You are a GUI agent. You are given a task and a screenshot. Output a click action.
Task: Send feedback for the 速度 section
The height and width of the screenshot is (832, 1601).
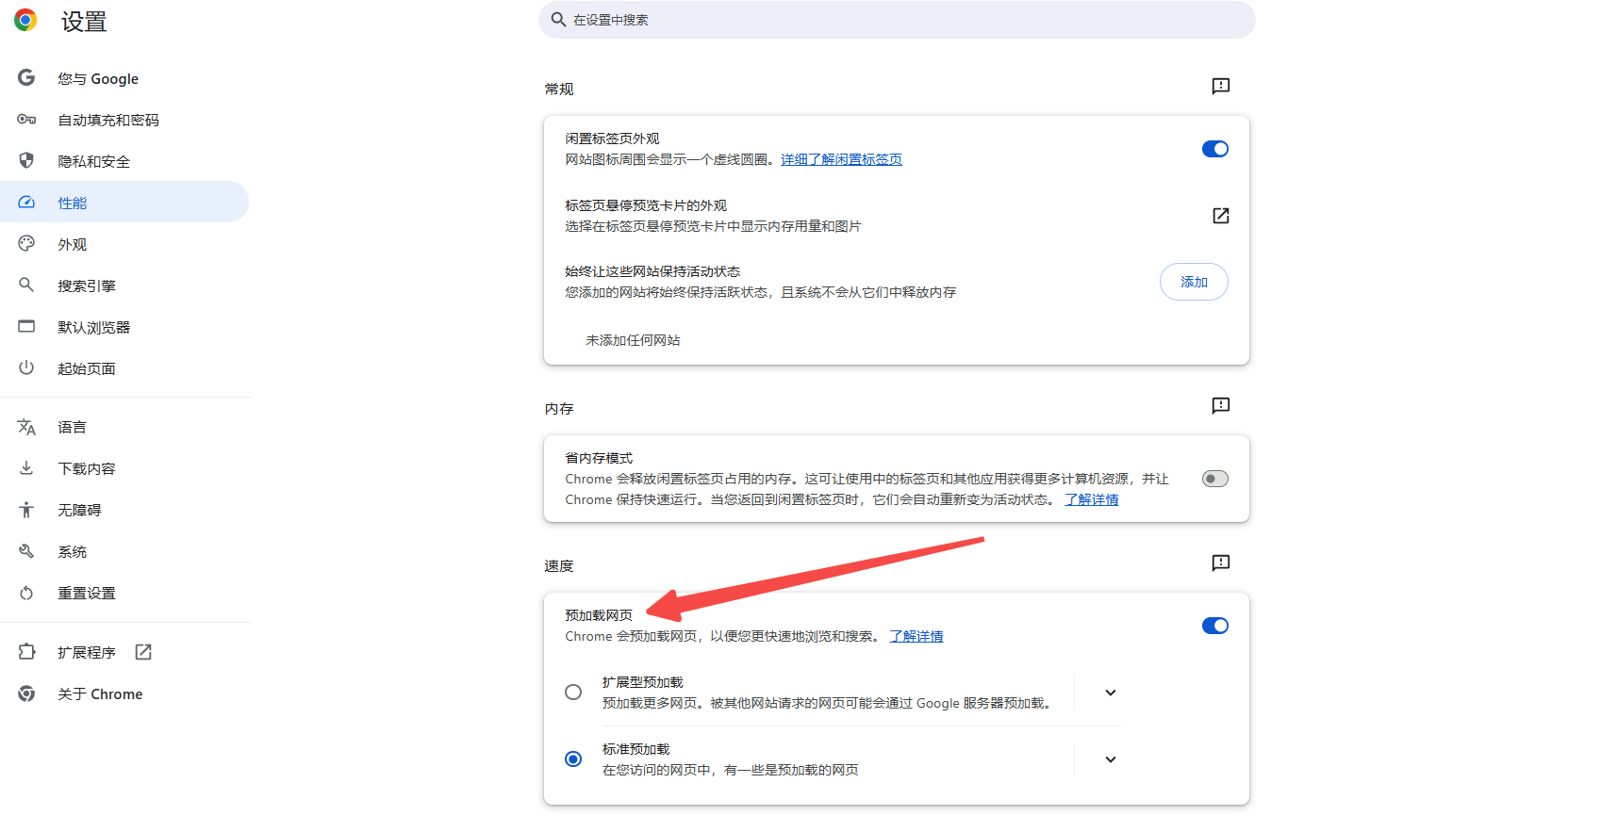(x=1221, y=563)
